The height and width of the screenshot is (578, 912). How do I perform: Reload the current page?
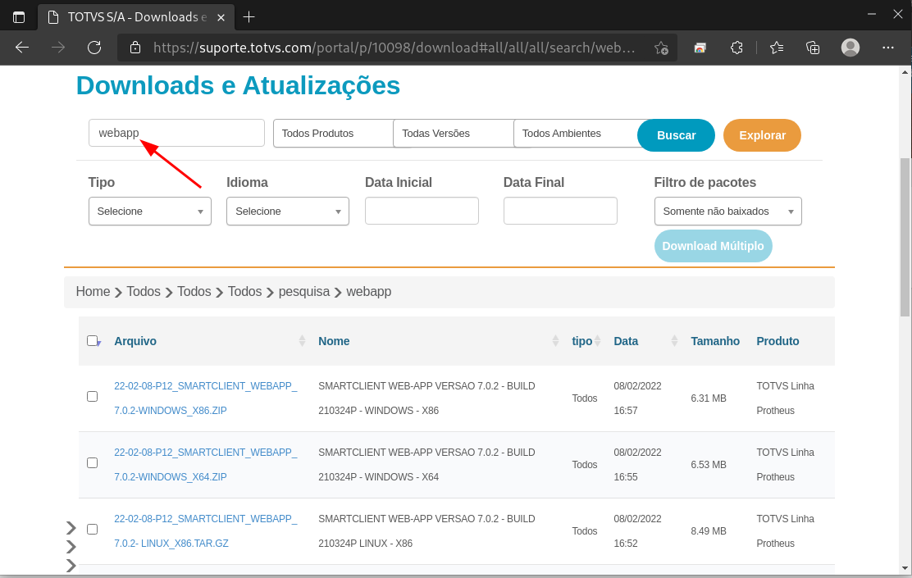coord(94,48)
